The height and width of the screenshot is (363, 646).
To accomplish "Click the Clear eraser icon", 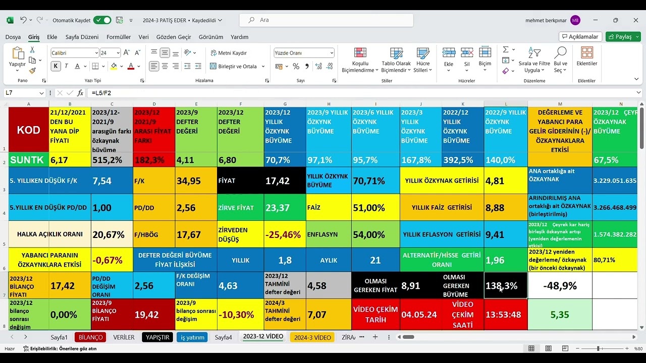I will coord(506,71).
